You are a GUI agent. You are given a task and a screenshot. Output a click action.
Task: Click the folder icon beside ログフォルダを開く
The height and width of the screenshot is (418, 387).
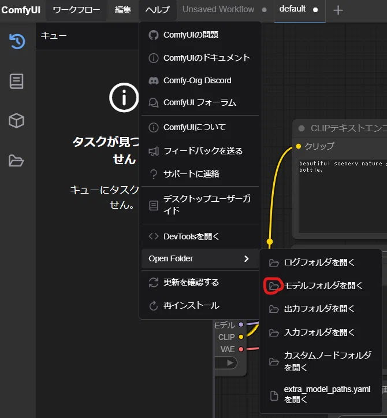click(274, 262)
